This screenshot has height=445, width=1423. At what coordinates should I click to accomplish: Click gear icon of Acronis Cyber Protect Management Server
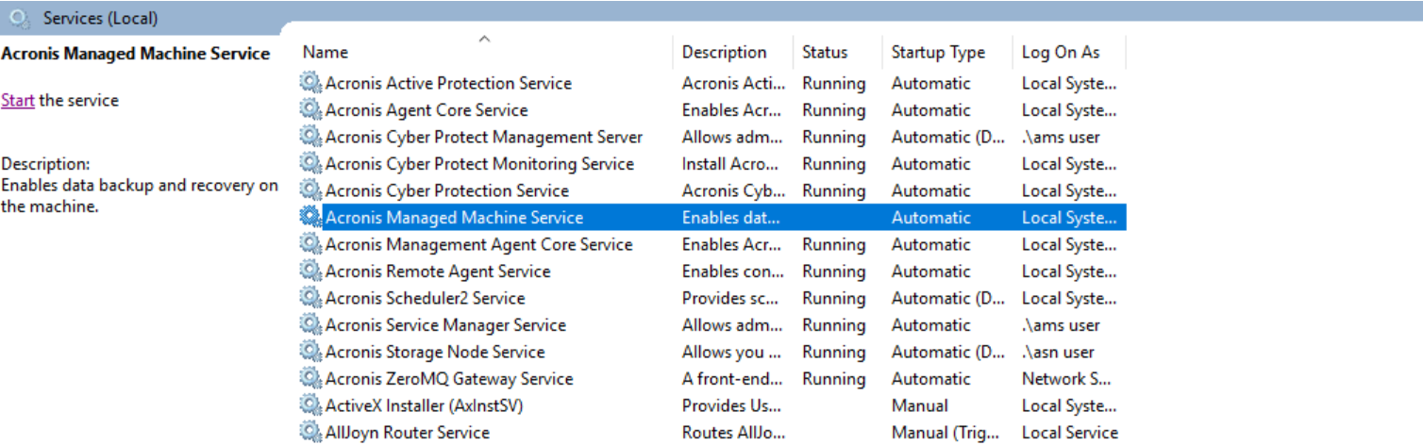(x=310, y=137)
